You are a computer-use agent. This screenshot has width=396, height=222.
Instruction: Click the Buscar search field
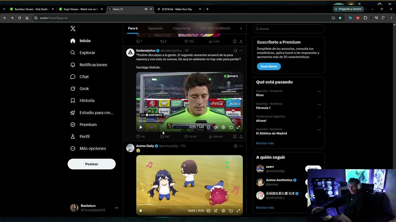tap(289, 29)
